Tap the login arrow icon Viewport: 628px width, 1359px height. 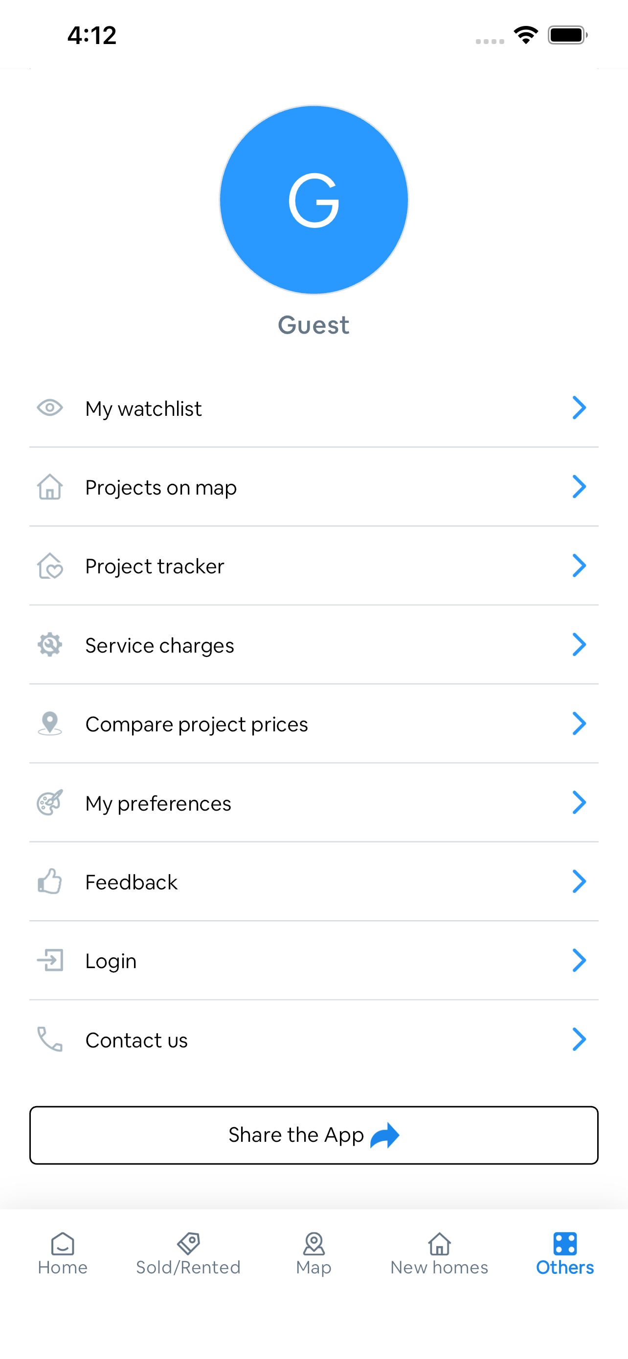click(x=49, y=960)
